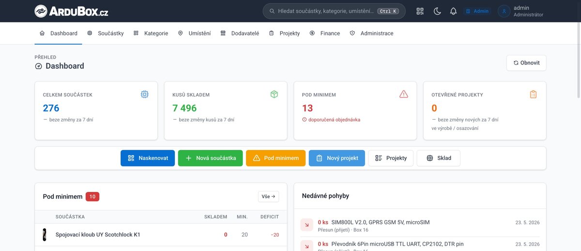Click the green Nová součástka button
Screen dimensions: 581x251
coord(211,158)
